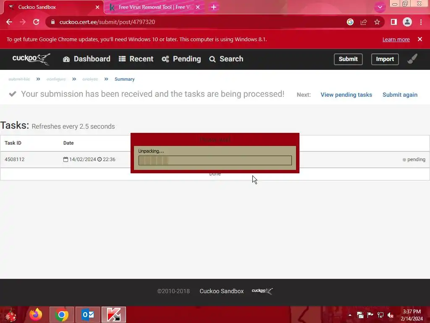Select task ID 4508112 cell
Image resolution: width=430 pixels, height=323 pixels.
pos(15,159)
